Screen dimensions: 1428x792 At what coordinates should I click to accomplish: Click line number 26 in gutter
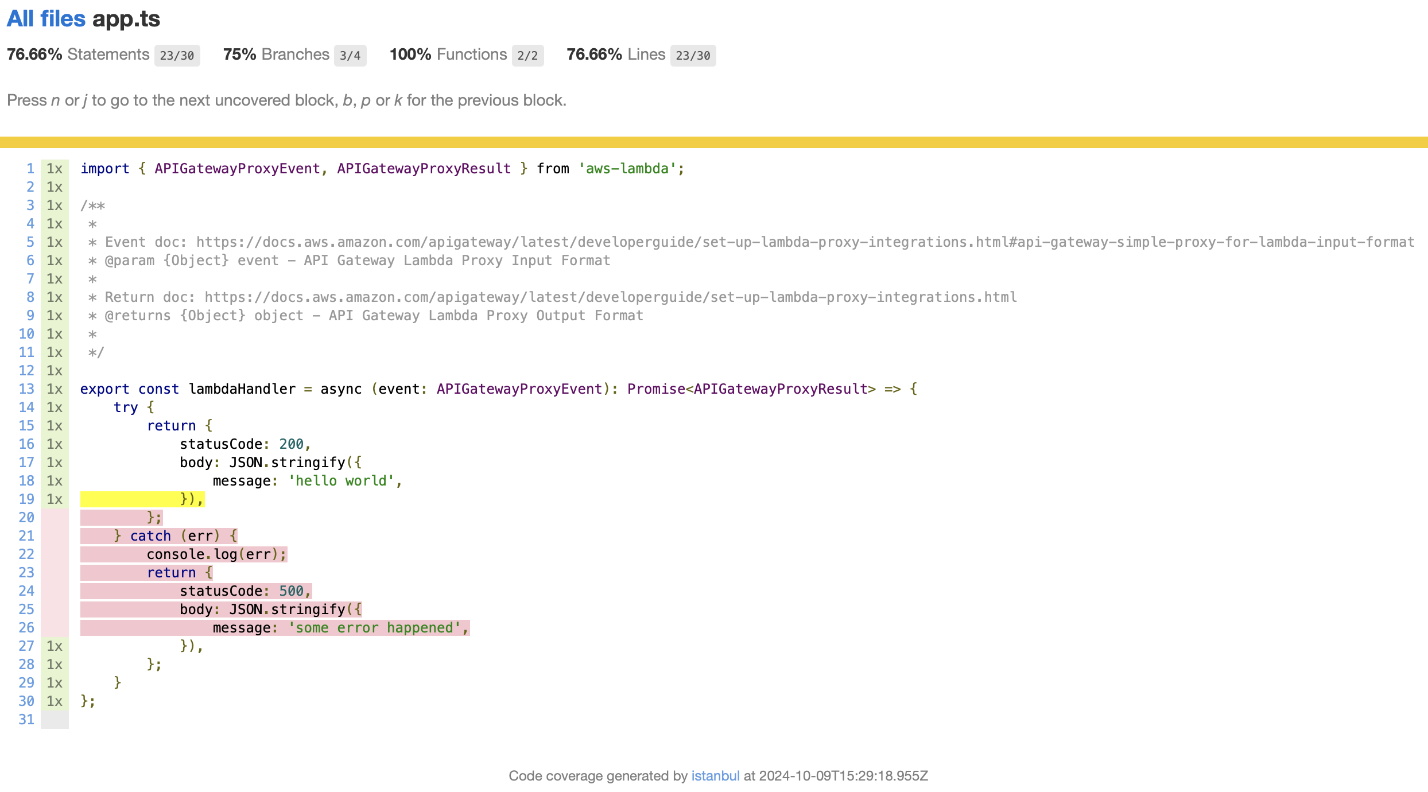pos(26,628)
